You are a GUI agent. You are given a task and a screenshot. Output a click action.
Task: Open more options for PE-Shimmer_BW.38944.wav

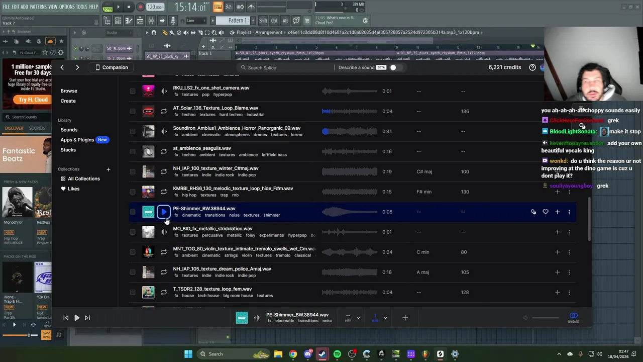(569, 212)
